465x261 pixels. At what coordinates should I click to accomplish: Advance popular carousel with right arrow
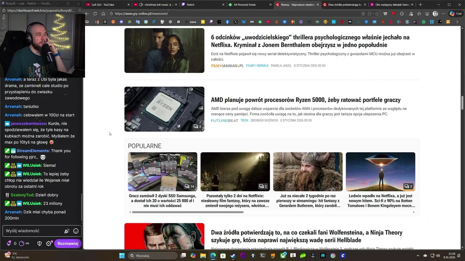tap(414, 212)
